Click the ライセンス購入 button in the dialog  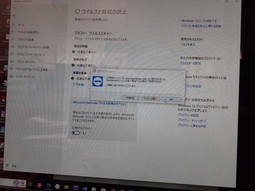click(x=150, y=98)
